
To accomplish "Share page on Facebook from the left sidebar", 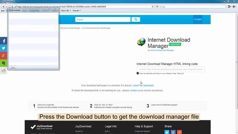I will pos(3,41).
